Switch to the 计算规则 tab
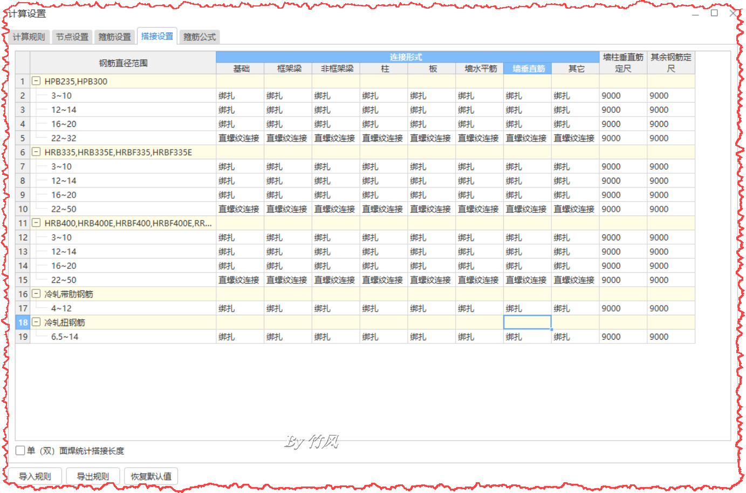 [x=29, y=37]
